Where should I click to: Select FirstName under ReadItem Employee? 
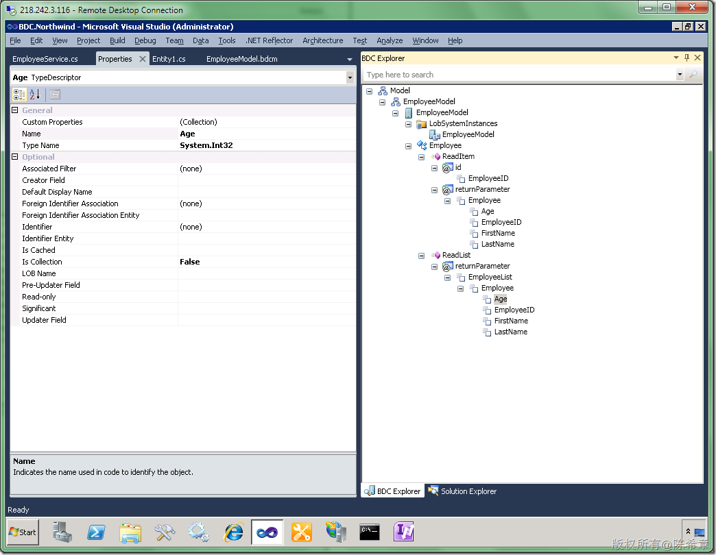pyautogui.click(x=498, y=233)
